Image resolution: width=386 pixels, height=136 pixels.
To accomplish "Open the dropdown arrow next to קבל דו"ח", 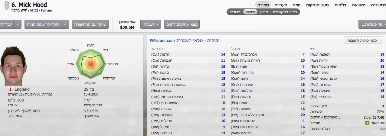I will coord(18,24).
